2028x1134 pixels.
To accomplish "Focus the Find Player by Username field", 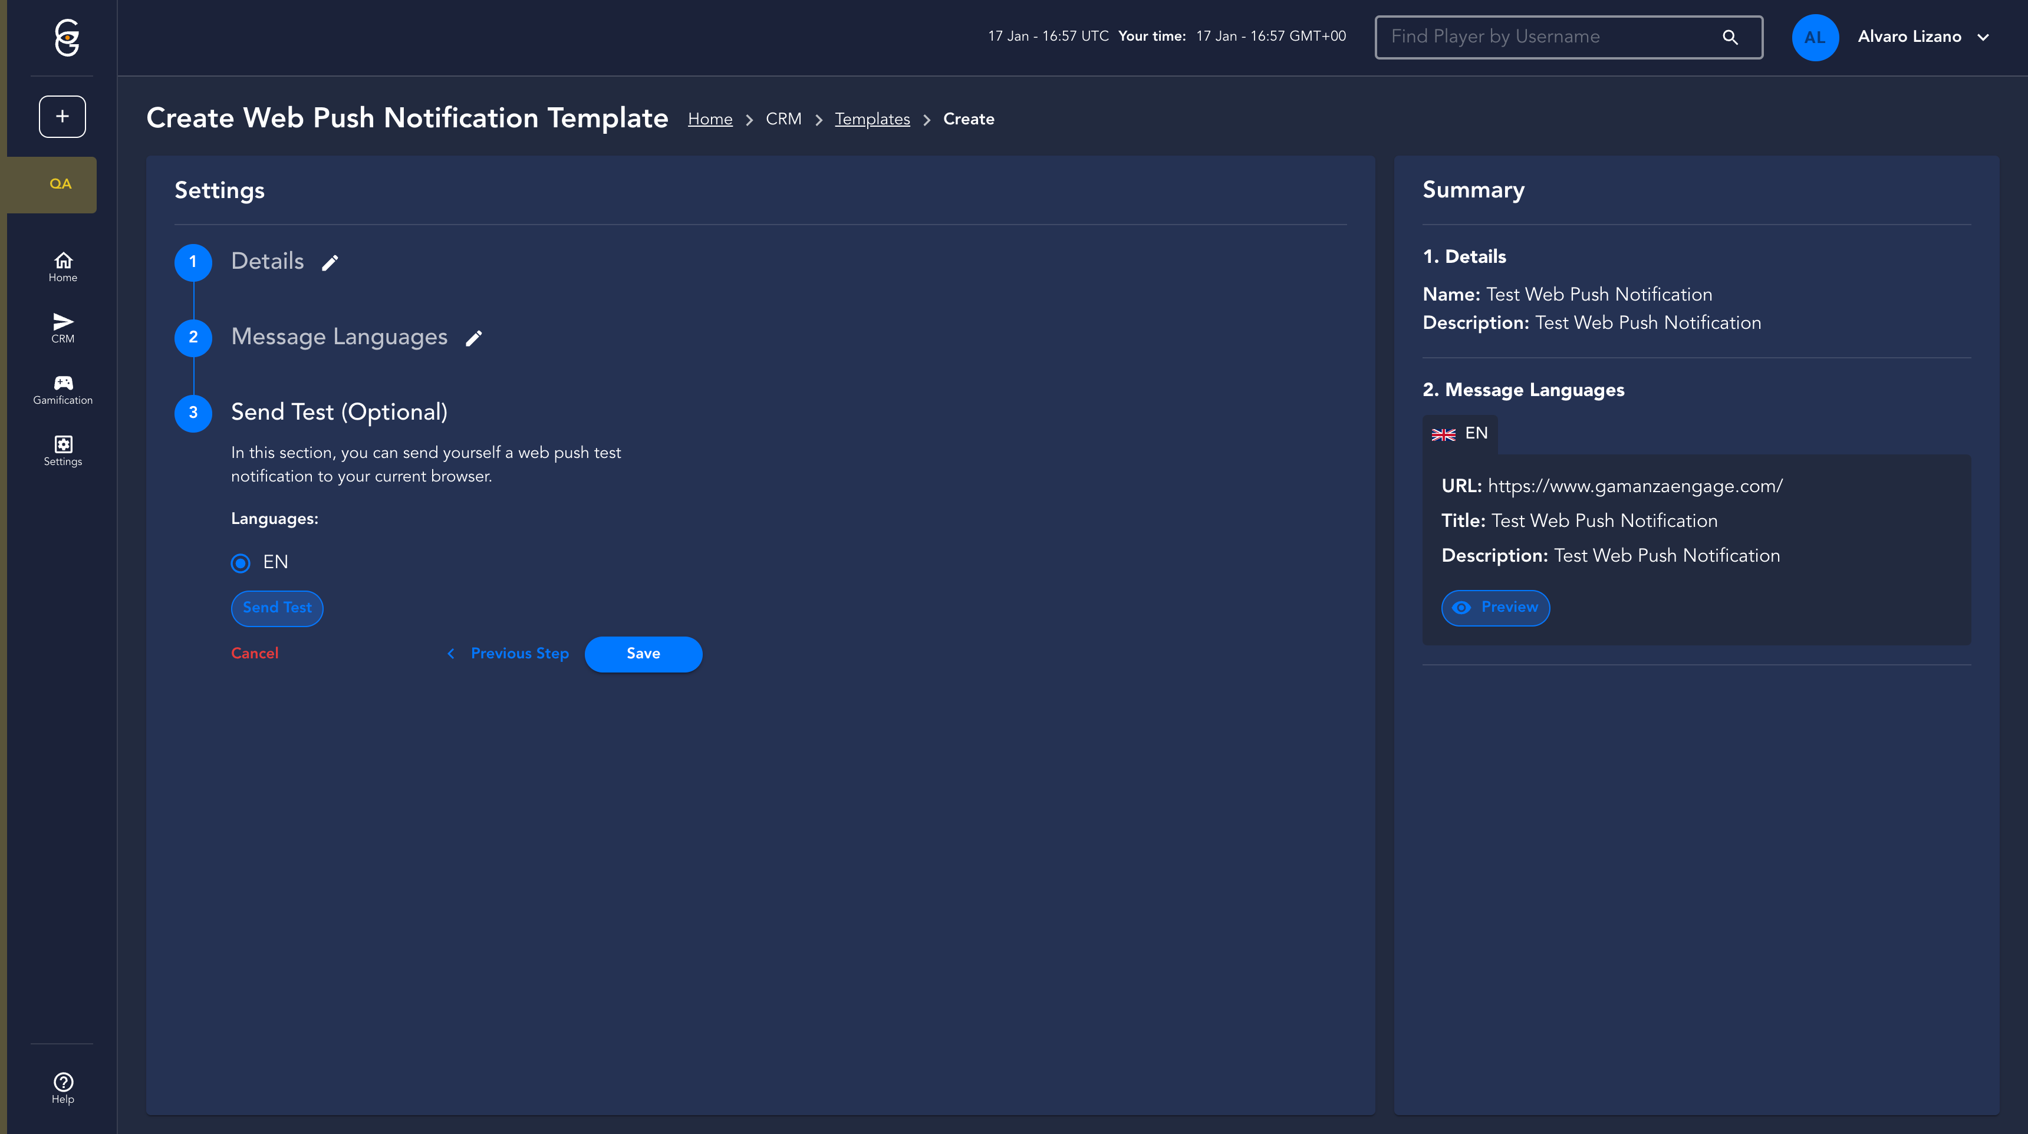I will (x=1551, y=37).
